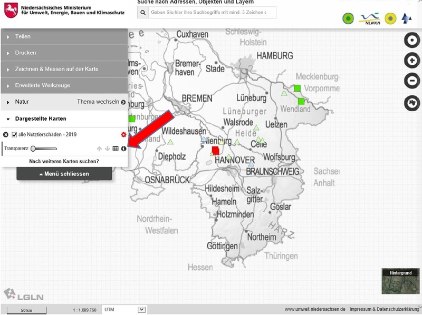Open the layer attribute table icon
This screenshot has width=422, height=315.
pyautogui.click(x=116, y=149)
